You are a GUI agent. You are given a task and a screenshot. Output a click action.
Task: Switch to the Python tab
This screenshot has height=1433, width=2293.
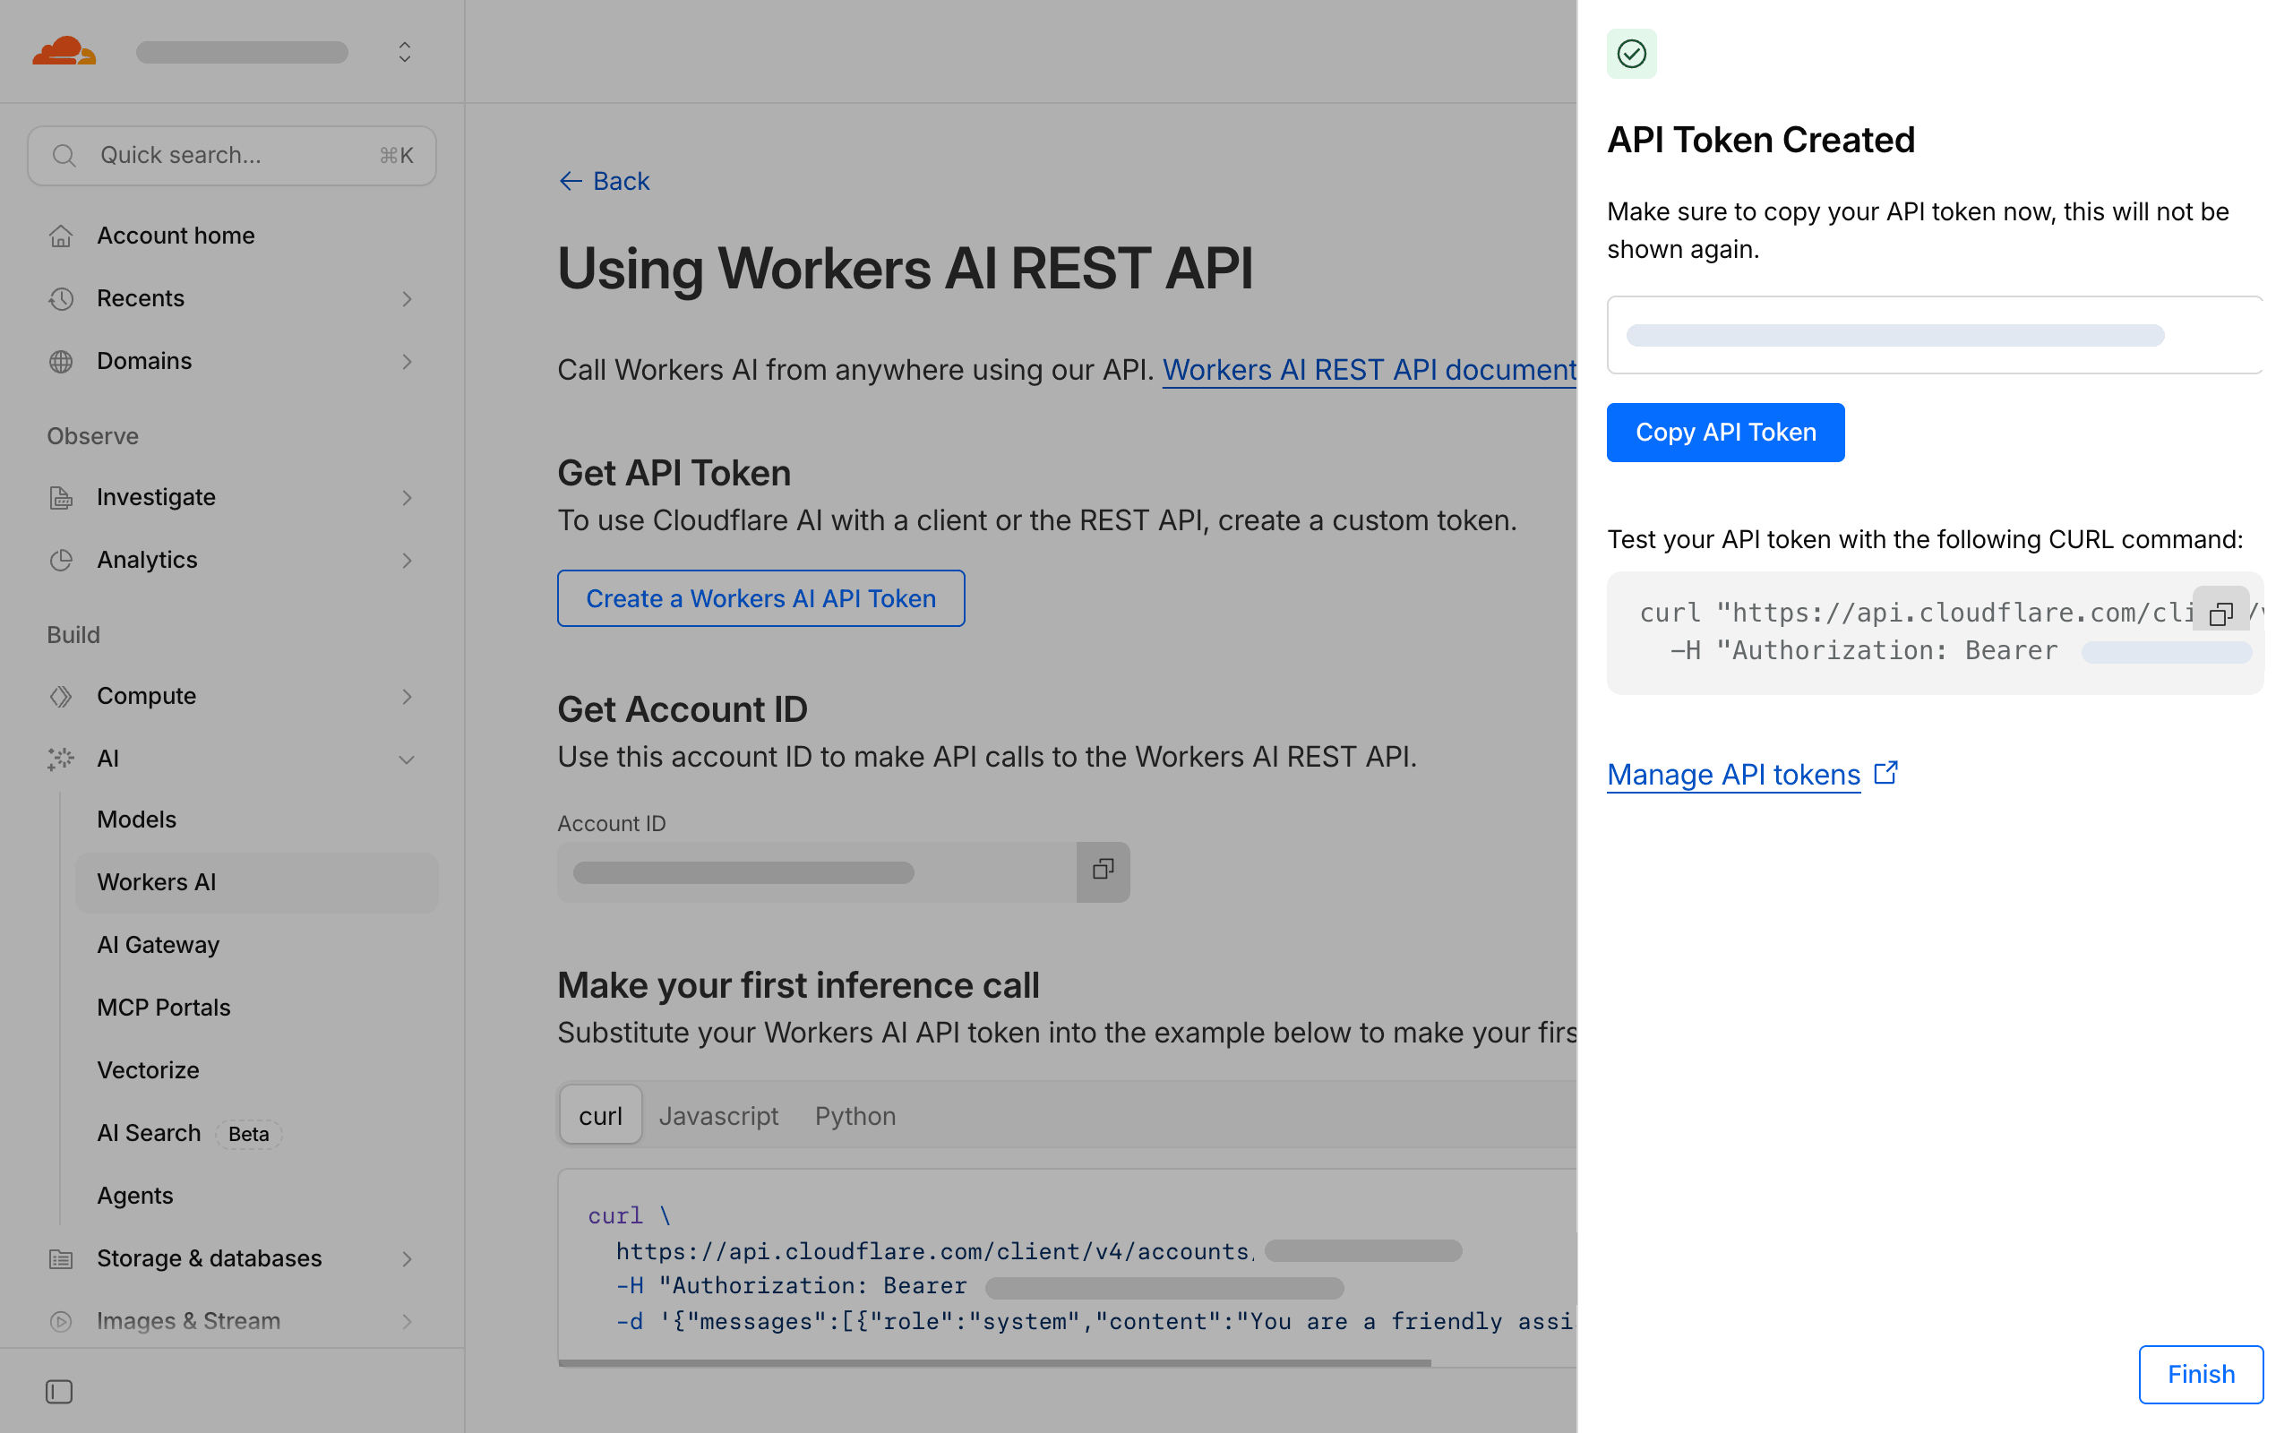click(x=855, y=1116)
